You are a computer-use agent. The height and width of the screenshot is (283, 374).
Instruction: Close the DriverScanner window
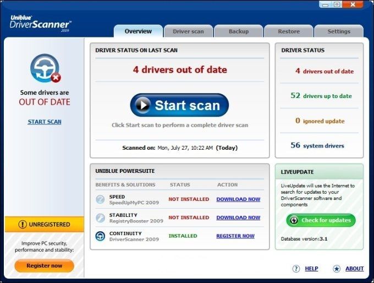pos(353,4)
